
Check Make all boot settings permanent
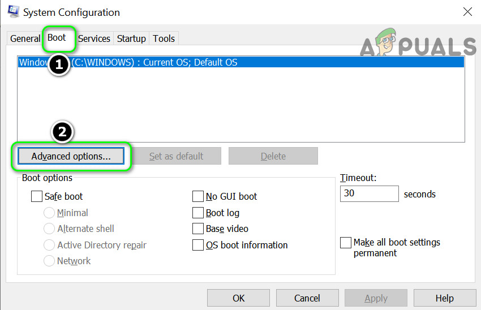(346, 243)
